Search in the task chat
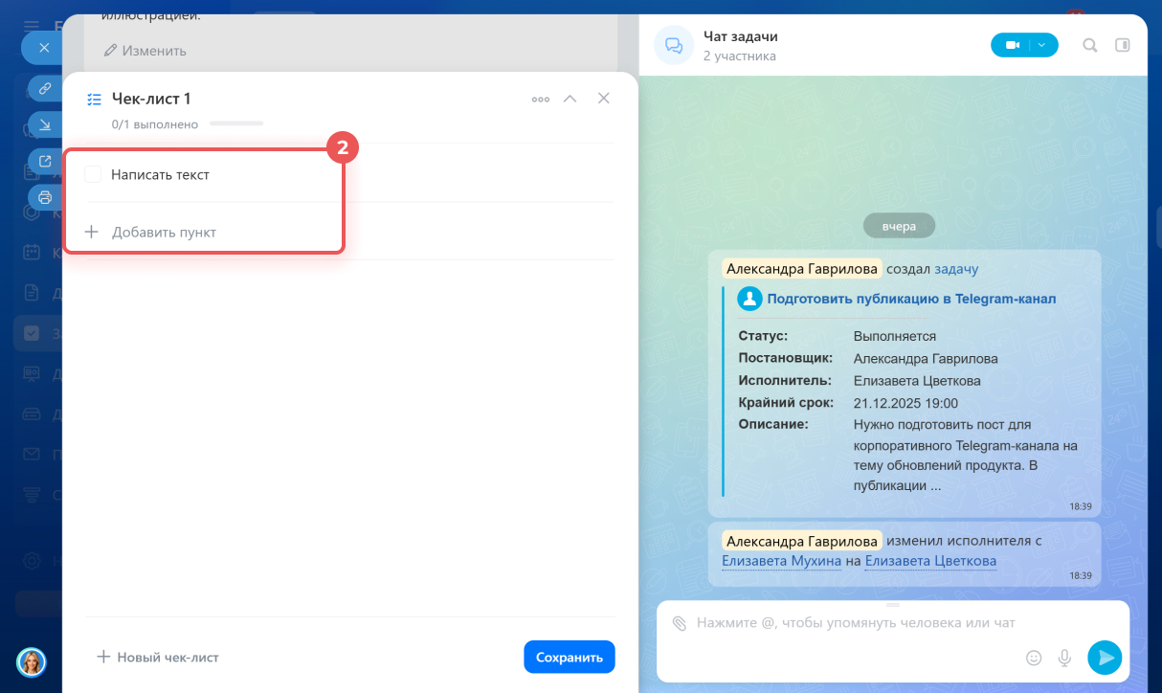 click(1090, 45)
